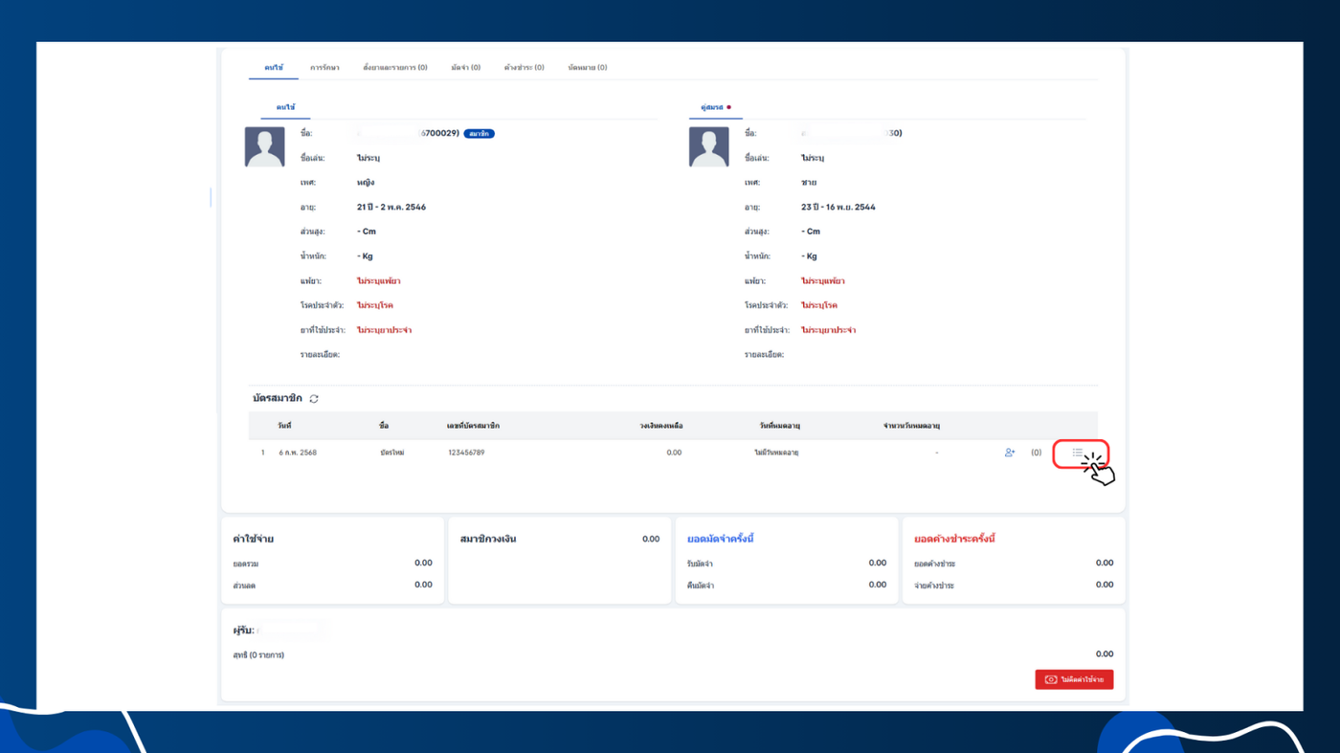
Task: Open the spouse's profile photo avatar
Action: pyautogui.click(x=708, y=147)
